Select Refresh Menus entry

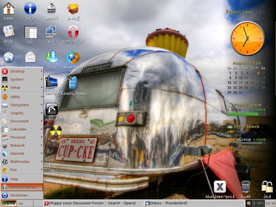(x=22, y=187)
